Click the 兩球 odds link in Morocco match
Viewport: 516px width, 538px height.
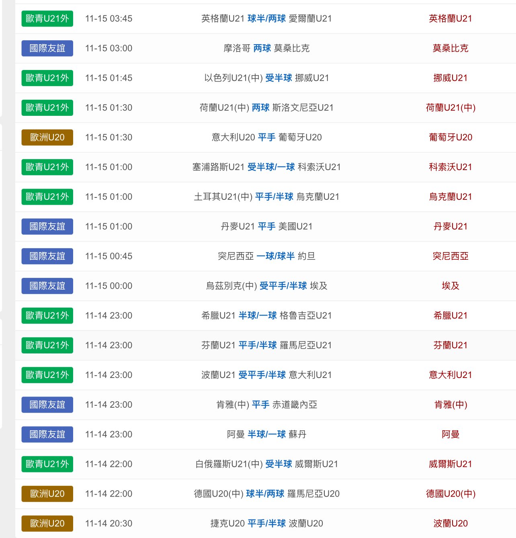pyautogui.click(x=262, y=48)
